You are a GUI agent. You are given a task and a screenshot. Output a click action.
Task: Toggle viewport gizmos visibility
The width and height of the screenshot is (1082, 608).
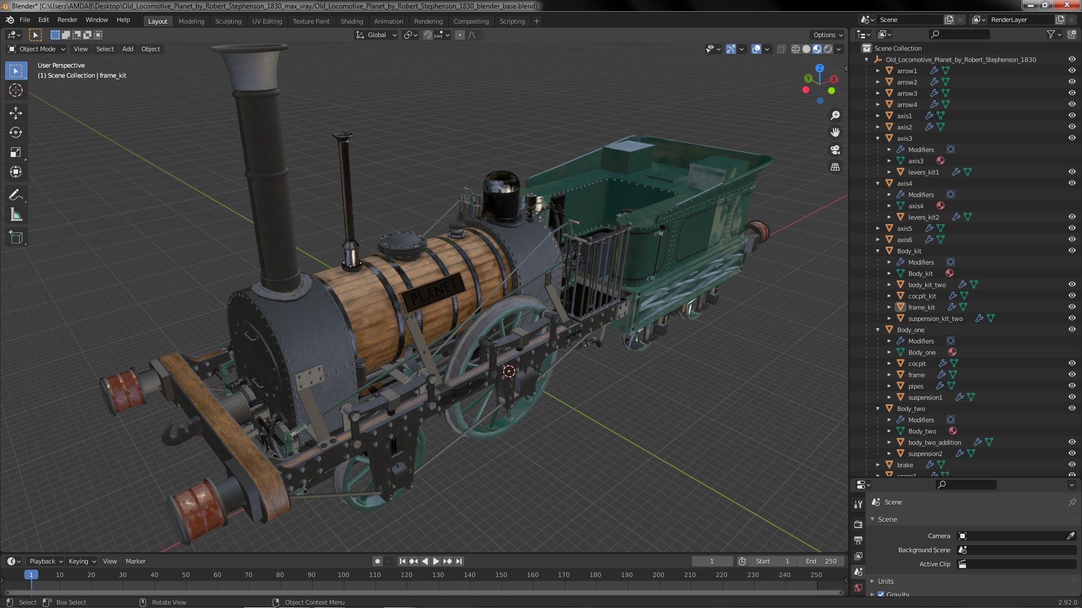731,50
